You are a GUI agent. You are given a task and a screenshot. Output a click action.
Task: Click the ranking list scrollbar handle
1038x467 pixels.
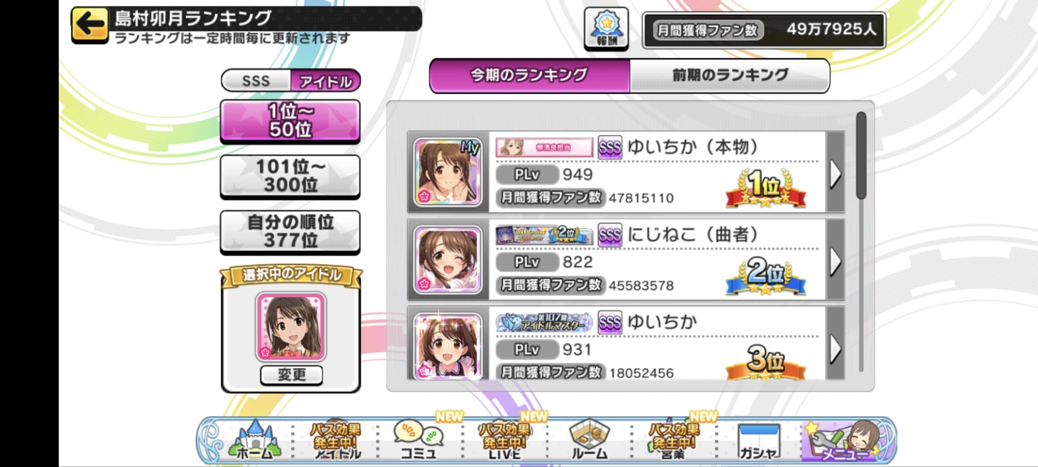point(861,155)
